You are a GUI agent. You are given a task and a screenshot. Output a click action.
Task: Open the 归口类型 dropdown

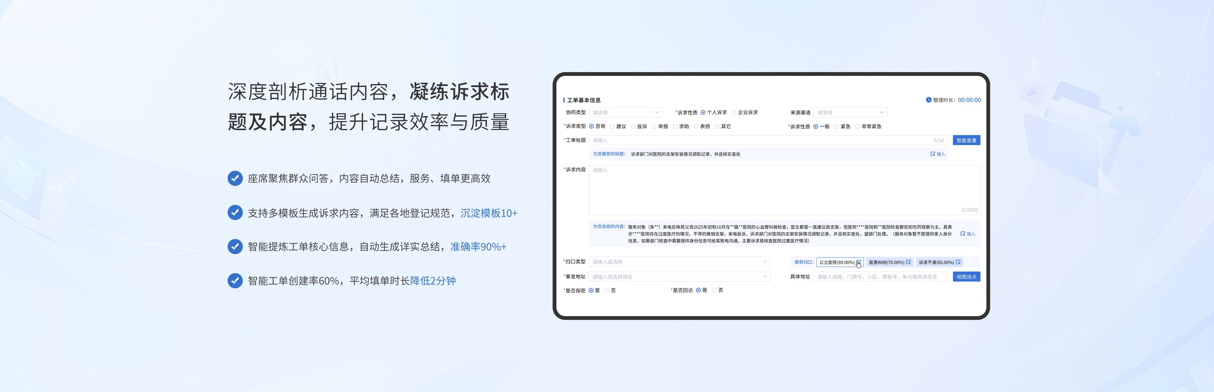[x=679, y=261]
